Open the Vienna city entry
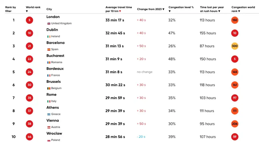 coord(53,121)
